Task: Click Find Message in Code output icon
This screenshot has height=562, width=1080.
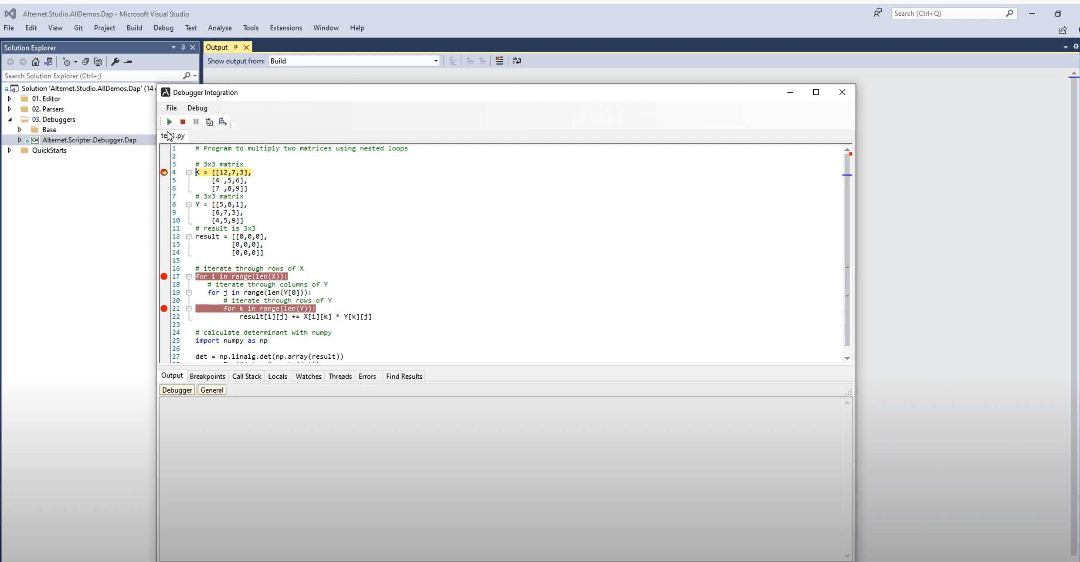Action: tap(453, 61)
